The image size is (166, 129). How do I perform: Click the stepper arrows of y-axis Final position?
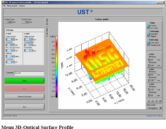coord(25,45)
